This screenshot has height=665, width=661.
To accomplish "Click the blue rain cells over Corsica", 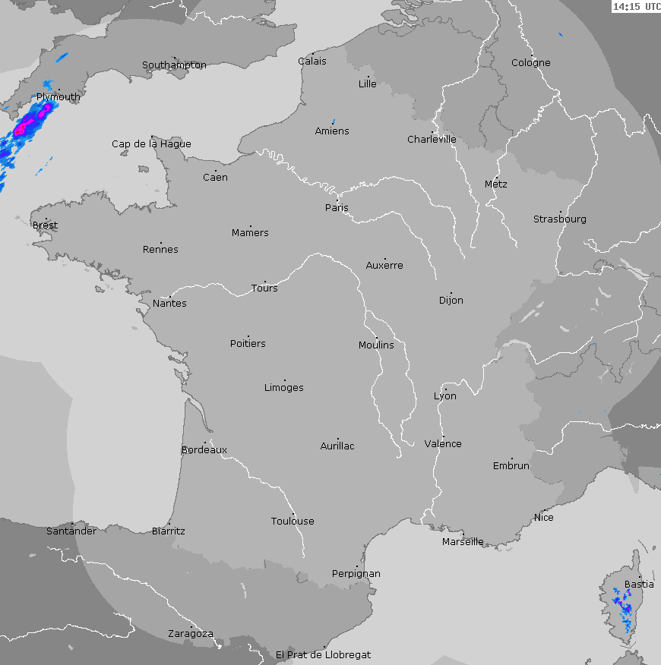I will [x=625, y=609].
